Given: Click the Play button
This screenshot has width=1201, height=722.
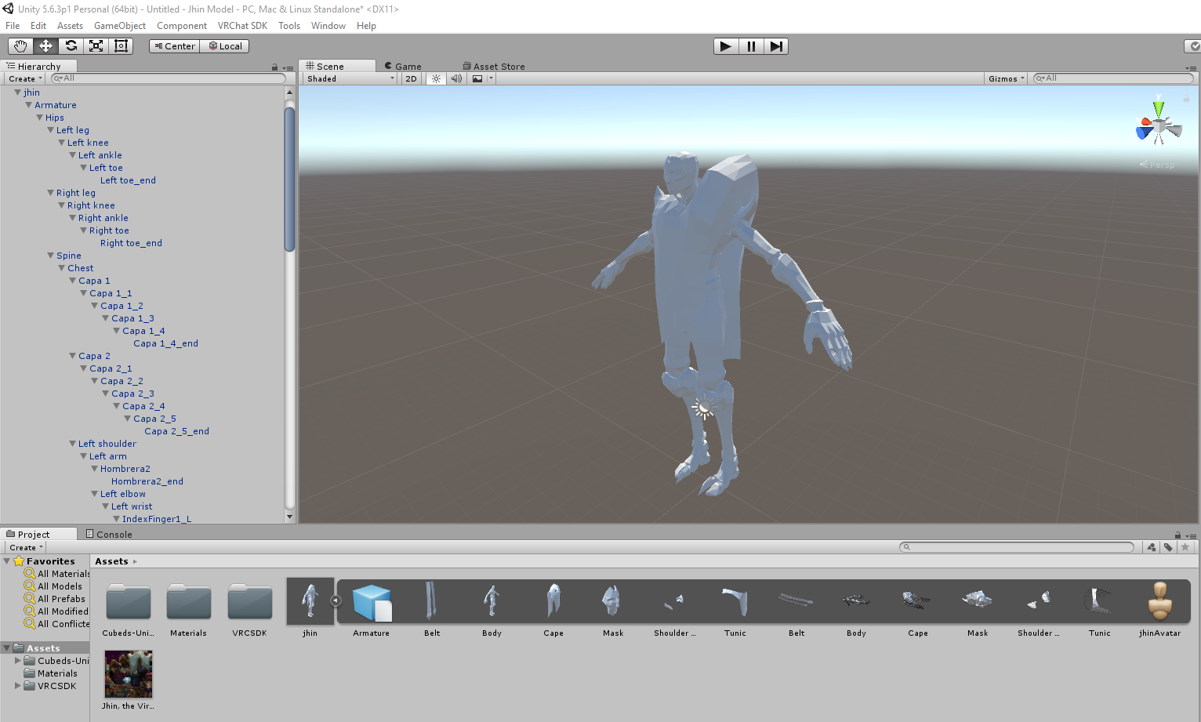Looking at the screenshot, I should (726, 46).
